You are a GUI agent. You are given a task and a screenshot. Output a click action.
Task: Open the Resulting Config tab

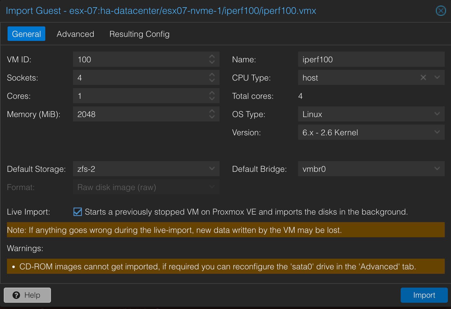[x=139, y=34]
